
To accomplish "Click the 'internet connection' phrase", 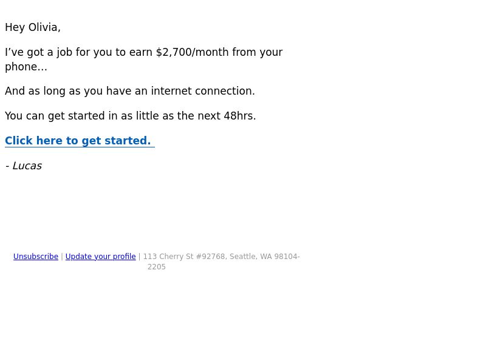I will (203, 91).
